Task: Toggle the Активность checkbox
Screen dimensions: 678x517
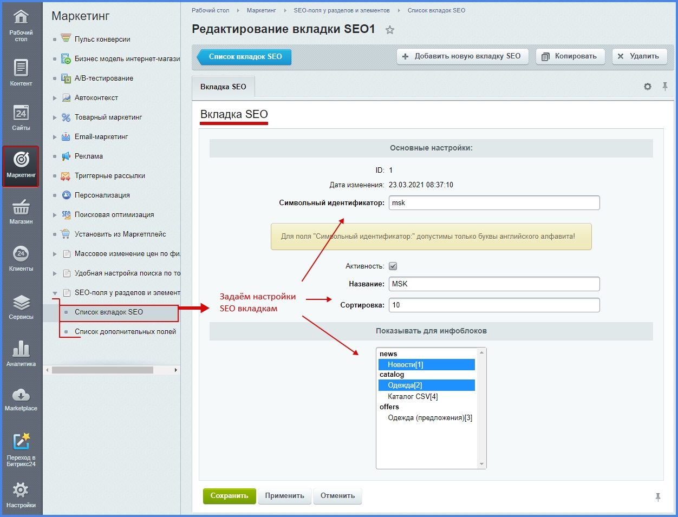Action: pos(393,266)
